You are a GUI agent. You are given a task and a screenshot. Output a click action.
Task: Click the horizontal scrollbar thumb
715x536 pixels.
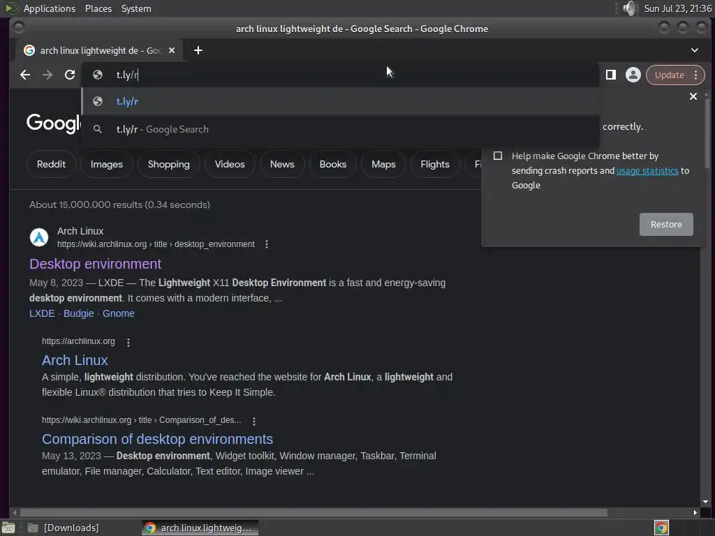(314, 513)
